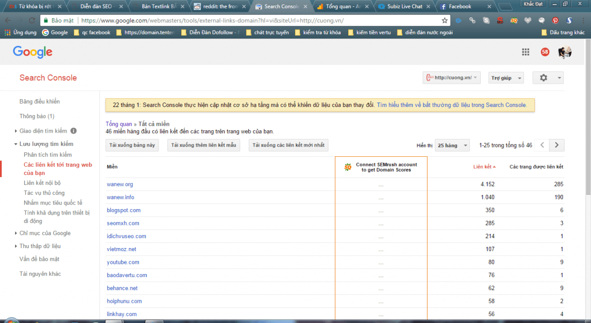Screen dimensions: 591x323
Task: Open the seomxh.com domain link
Action: (x=123, y=223)
